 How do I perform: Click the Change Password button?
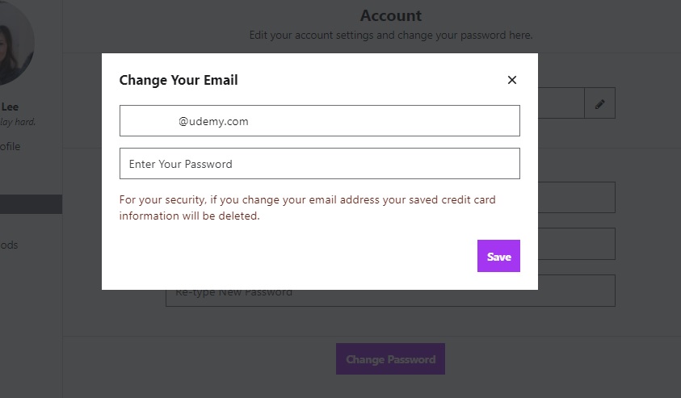390,359
